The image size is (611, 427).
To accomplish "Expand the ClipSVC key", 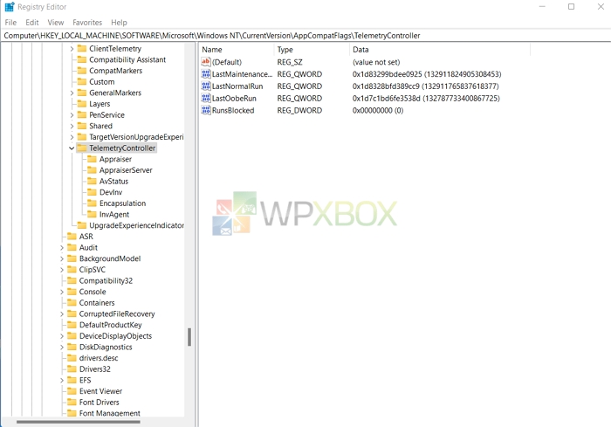I will coord(62,270).
